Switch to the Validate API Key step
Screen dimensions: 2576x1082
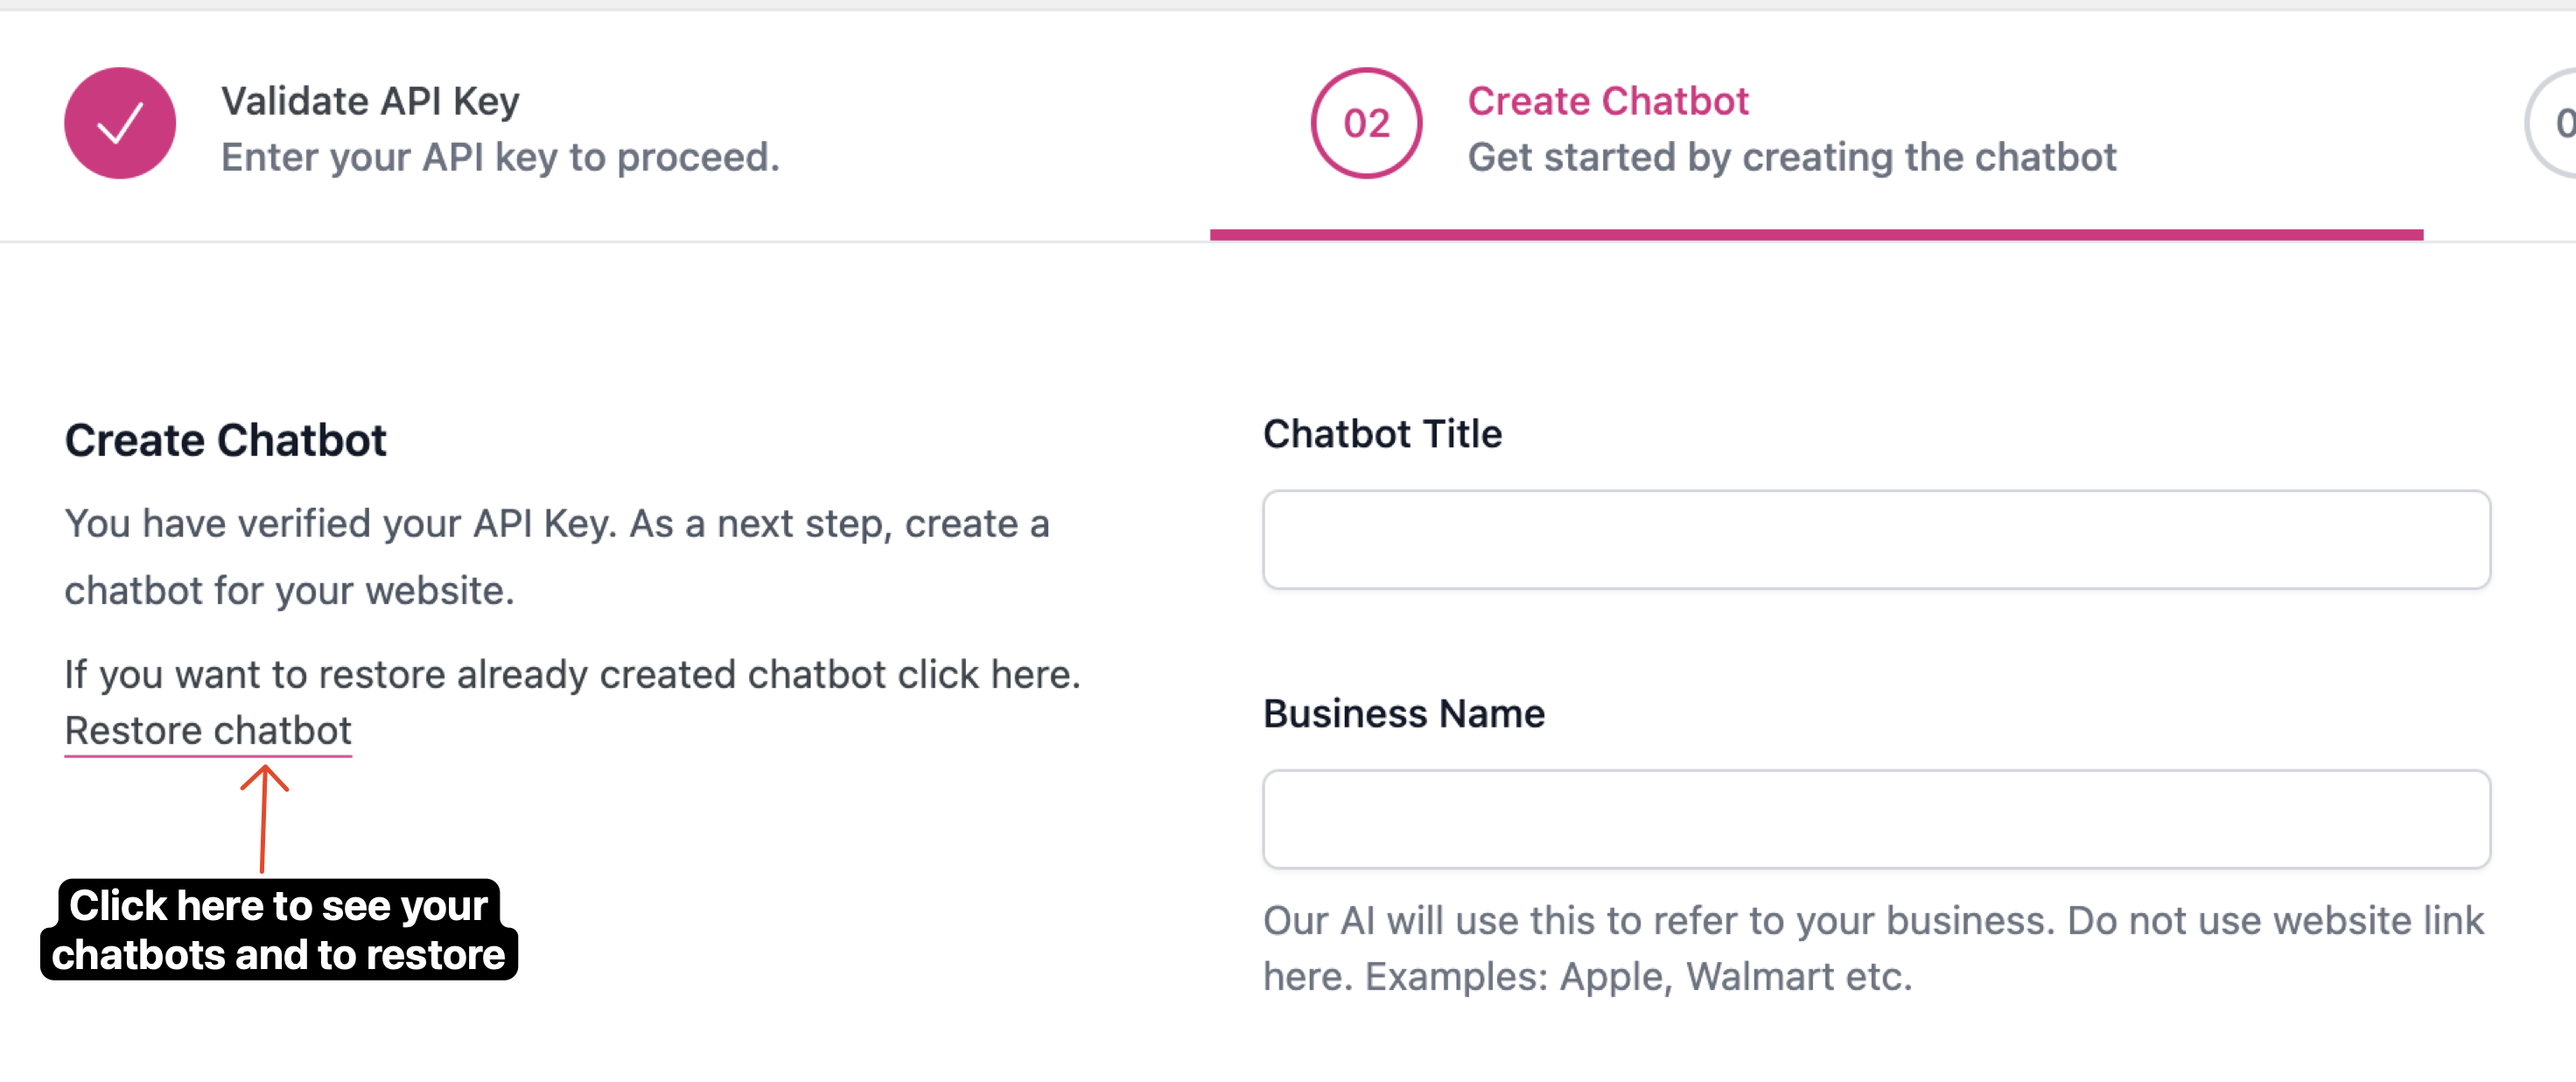tap(370, 100)
